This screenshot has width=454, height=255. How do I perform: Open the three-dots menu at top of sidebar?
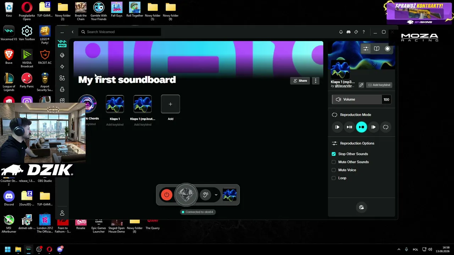click(x=62, y=32)
